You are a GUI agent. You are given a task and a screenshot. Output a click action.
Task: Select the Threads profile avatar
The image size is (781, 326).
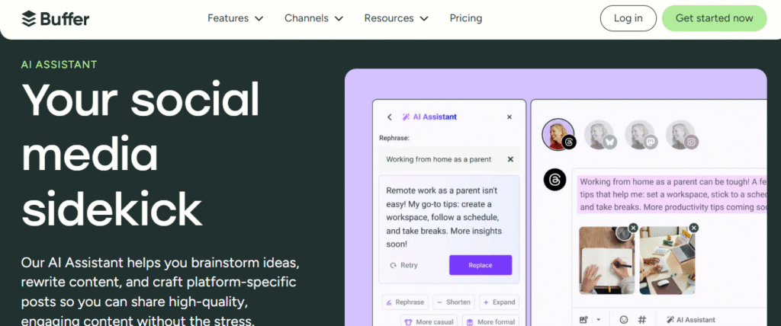558,134
